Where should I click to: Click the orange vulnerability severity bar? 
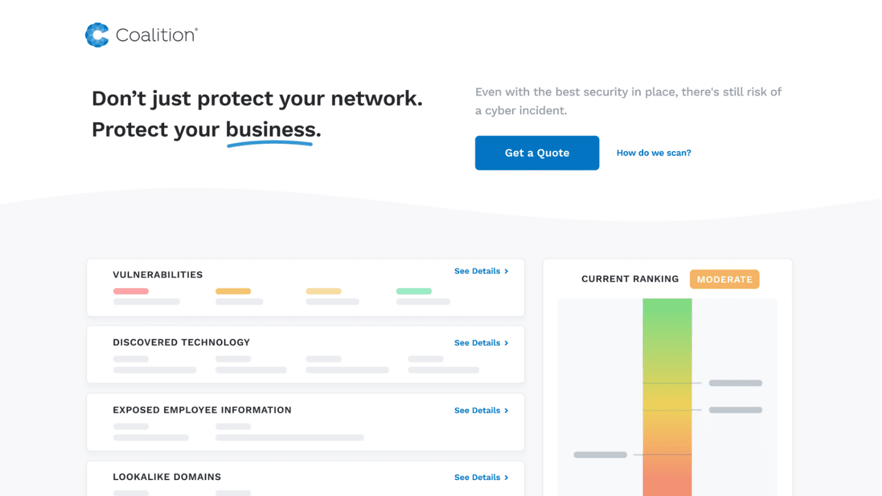(233, 291)
